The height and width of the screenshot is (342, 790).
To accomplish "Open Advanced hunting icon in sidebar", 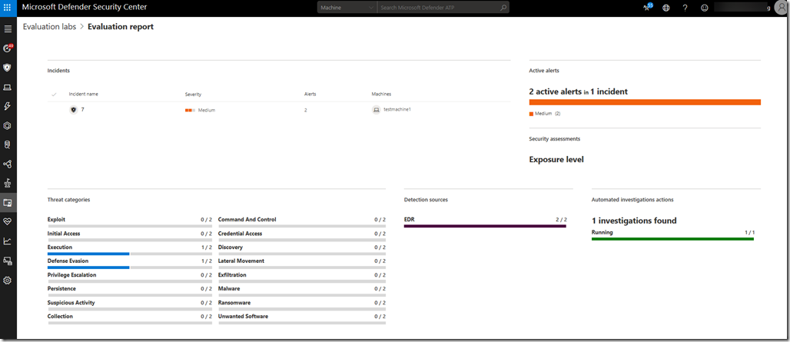I will coord(8,144).
